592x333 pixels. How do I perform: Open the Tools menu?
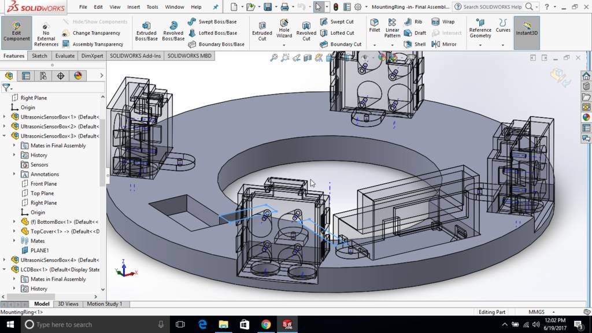152,7
